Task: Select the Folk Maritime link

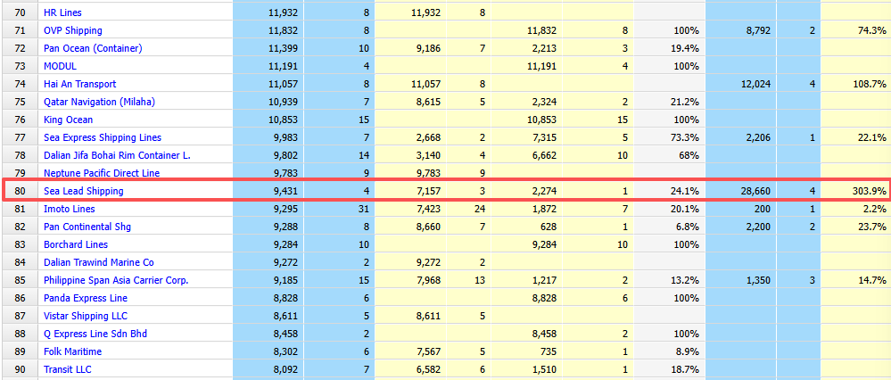Action: [72, 351]
